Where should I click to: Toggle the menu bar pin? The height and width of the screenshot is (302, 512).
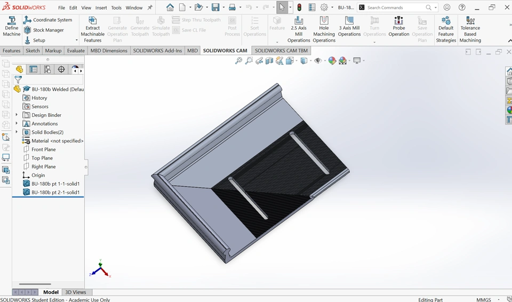(x=150, y=7)
